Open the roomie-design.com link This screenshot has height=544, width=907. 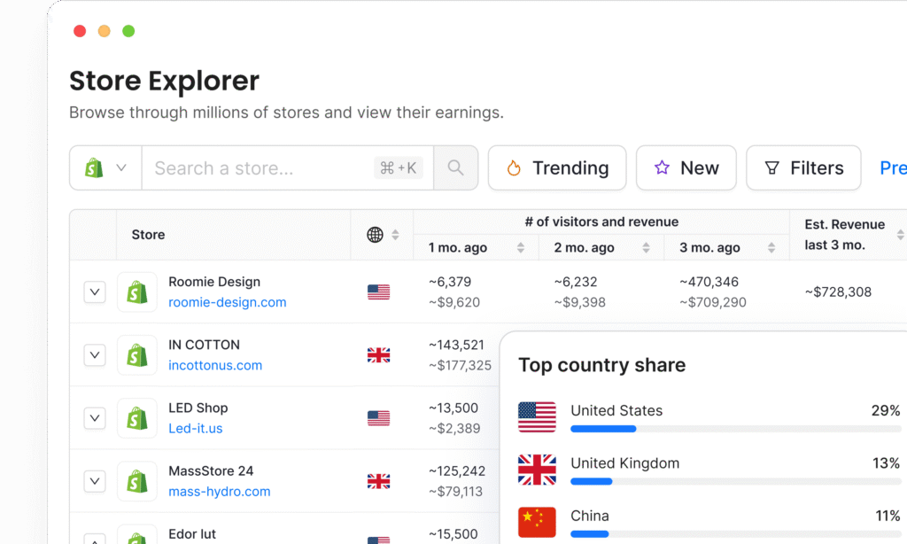228,303
